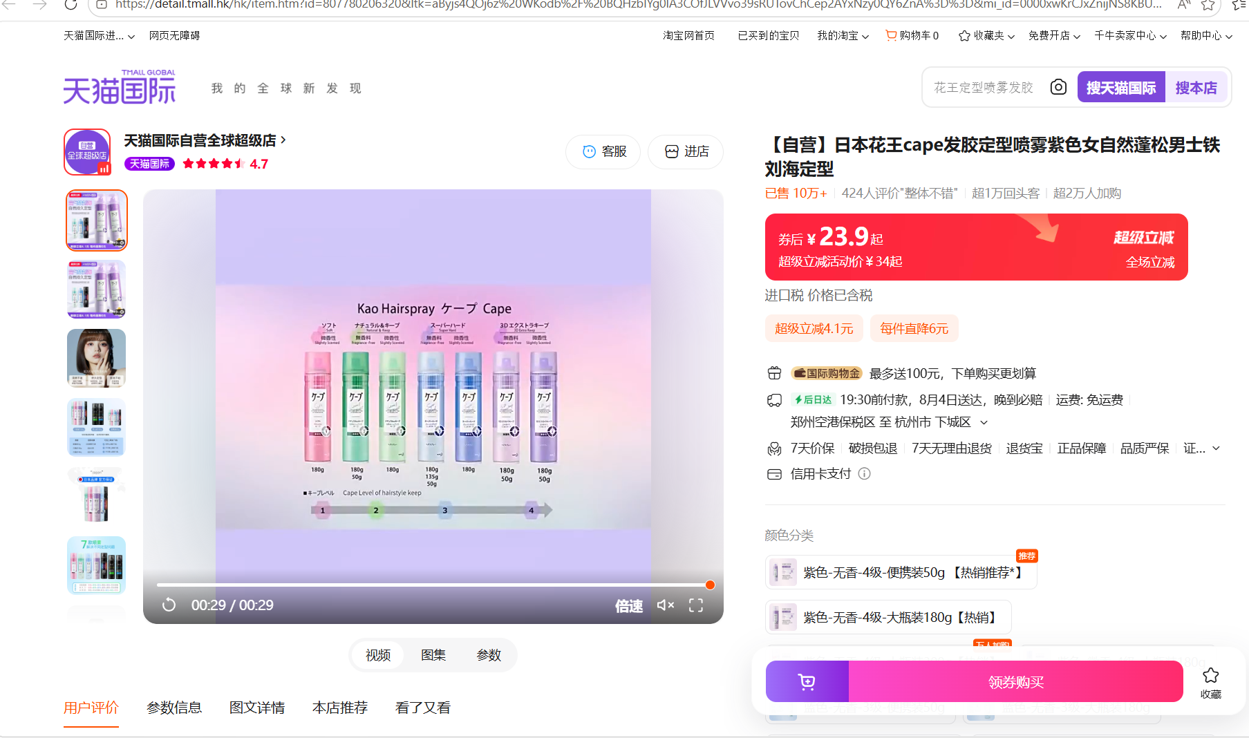
Task: Click the 每件直降6元 discount tag
Action: point(914,328)
